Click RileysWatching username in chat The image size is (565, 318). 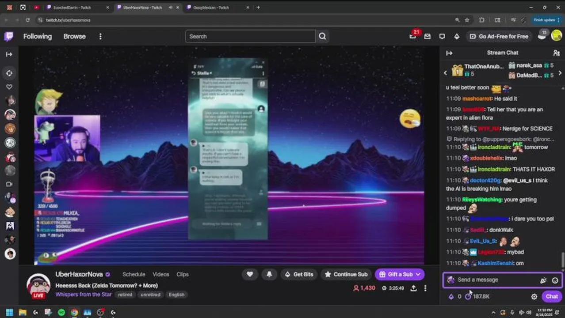point(482,200)
